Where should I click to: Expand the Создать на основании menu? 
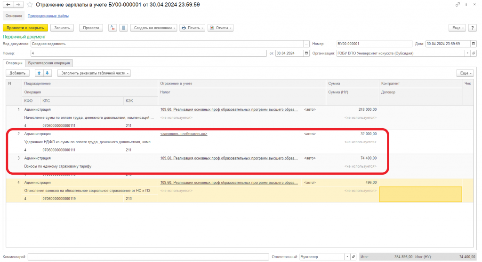pyautogui.click(x=154, y=28)
